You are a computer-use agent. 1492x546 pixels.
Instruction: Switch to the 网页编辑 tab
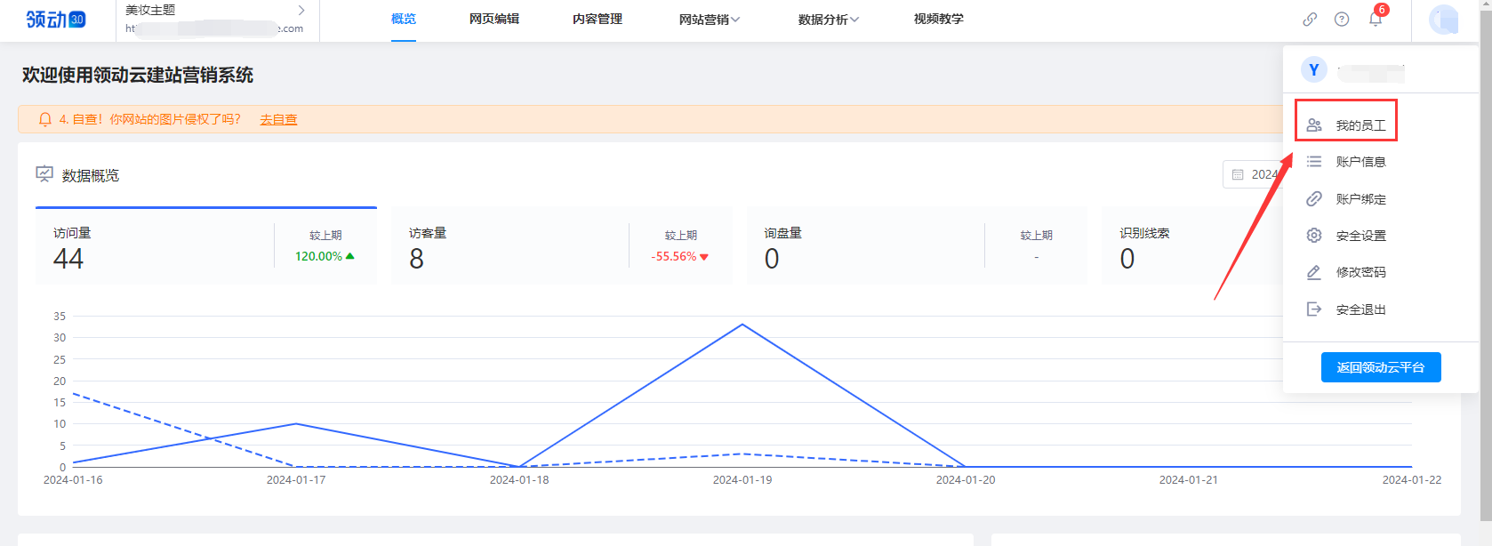(x=494, y=20)
